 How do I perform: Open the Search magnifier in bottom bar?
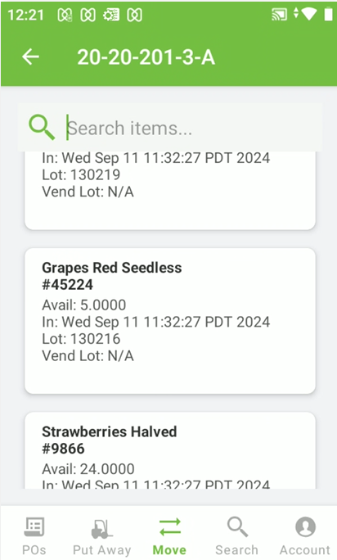coord(237,526)
